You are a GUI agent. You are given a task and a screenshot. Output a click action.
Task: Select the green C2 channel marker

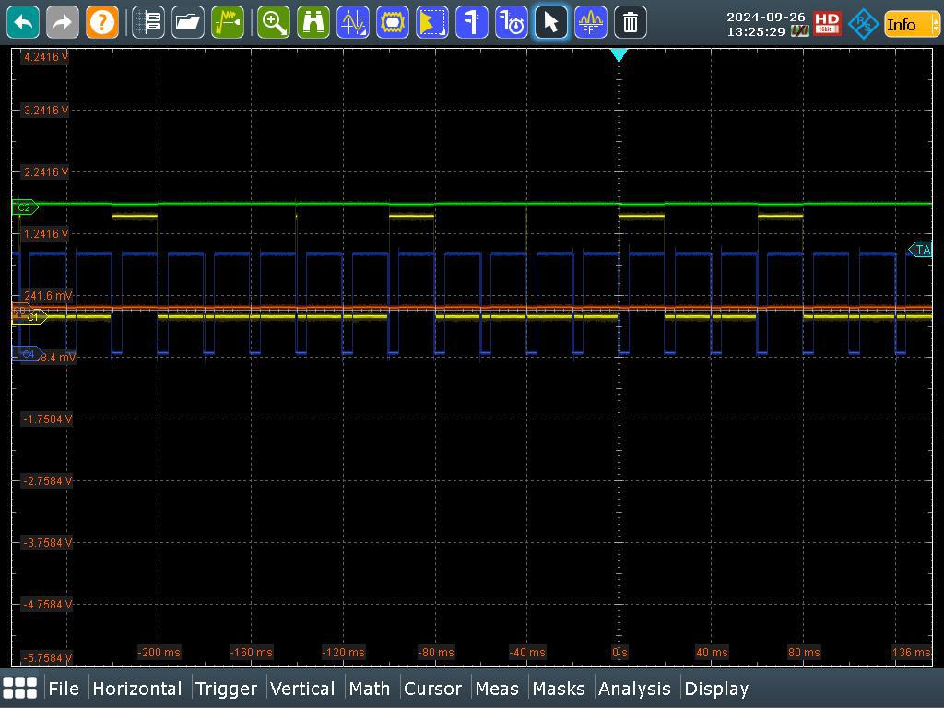25,207
